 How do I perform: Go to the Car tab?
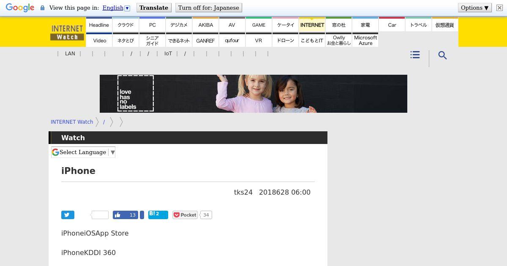[x=392, y=24]
